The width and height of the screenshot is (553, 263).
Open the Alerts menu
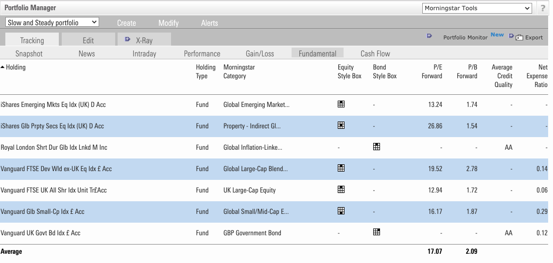[209, 23]
